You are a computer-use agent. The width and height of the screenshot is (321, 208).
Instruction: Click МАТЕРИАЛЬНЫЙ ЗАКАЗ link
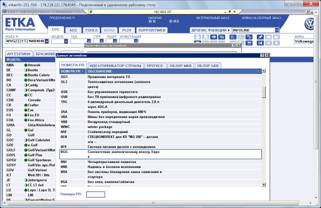213,18
